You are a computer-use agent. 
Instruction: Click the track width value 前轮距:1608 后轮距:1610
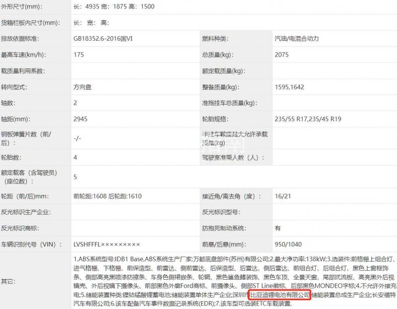click(107, 196)
